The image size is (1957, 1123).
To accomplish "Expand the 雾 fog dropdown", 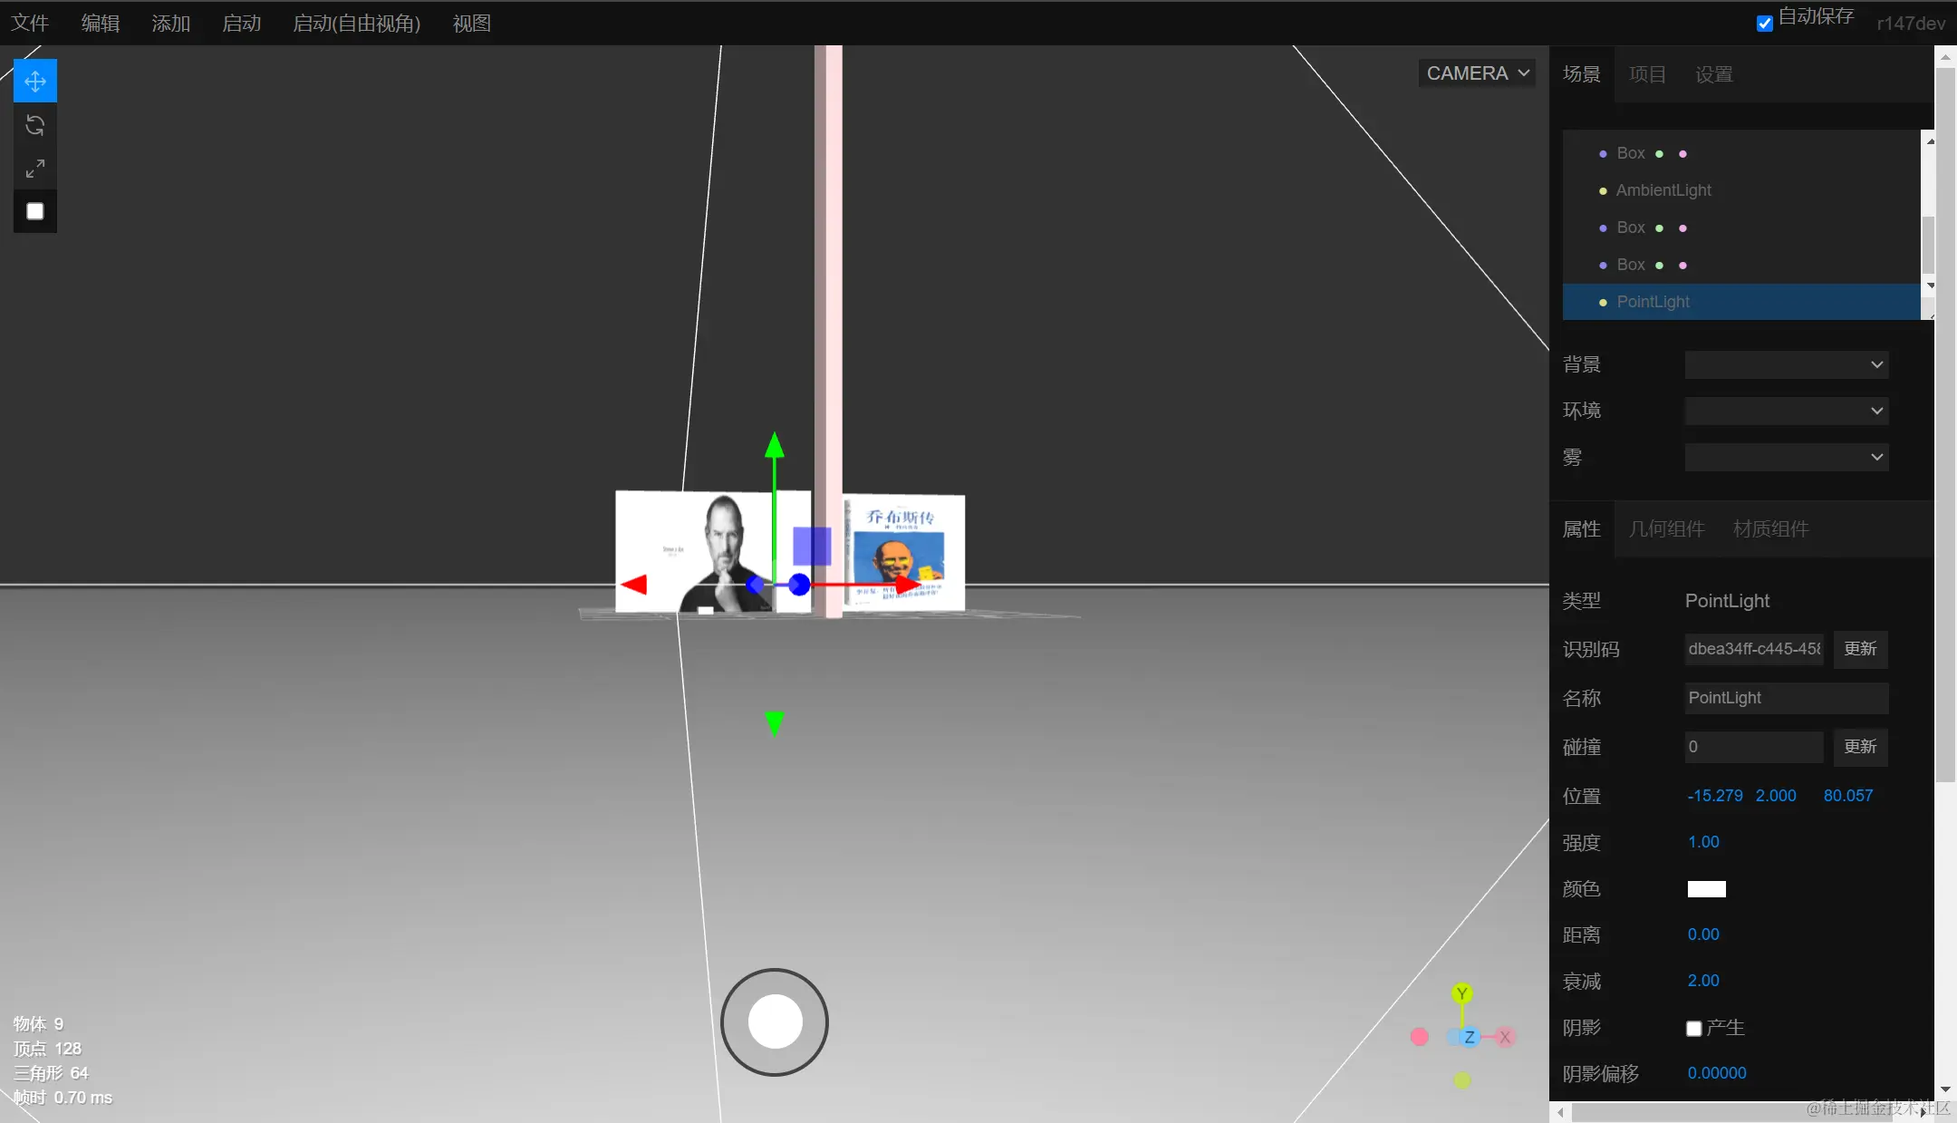I will click(x=1786, y=457).
